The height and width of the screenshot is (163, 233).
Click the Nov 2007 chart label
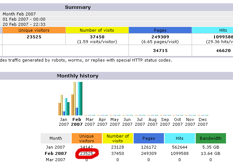click(190, 122)
